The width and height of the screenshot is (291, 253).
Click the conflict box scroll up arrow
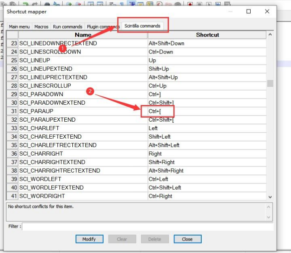pos(269,207)
